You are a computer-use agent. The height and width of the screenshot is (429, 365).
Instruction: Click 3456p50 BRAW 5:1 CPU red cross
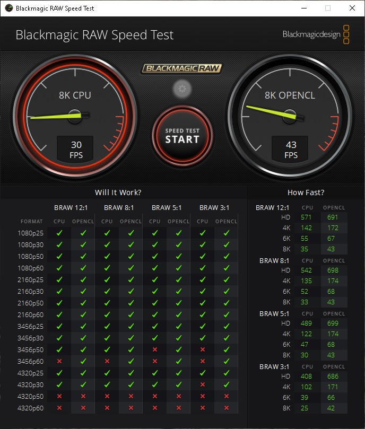coord(155,349)
